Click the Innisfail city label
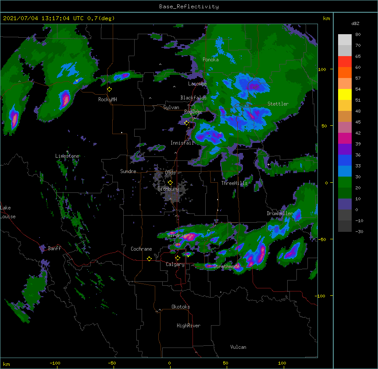 [x=182, y=143]
